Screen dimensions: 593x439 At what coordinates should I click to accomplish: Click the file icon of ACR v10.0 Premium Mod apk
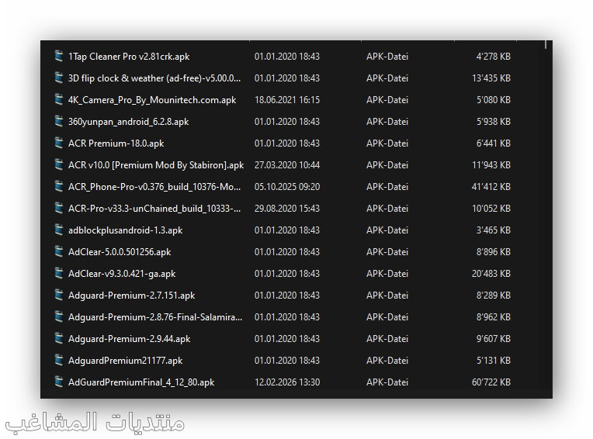point(59,164)
